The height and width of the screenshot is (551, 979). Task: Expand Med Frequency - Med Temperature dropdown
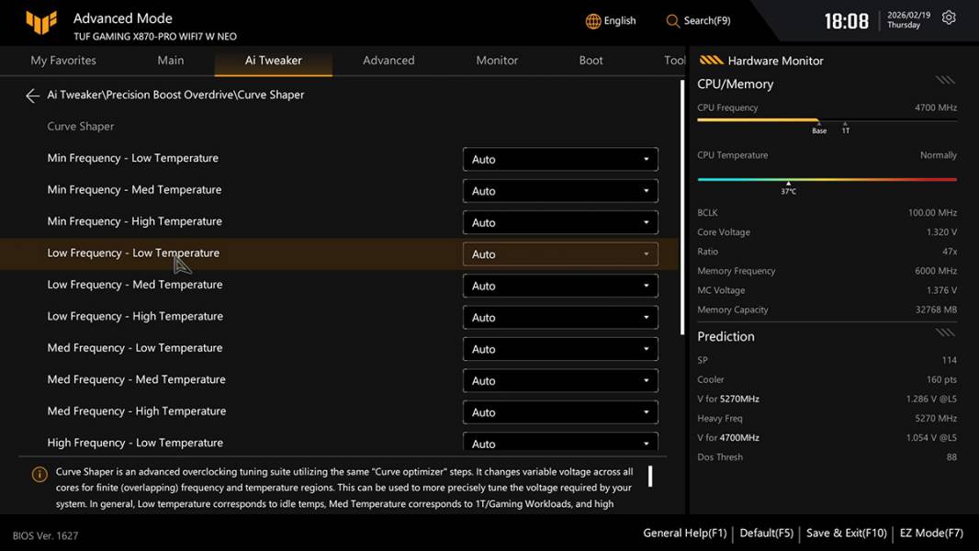coord(560,381)
